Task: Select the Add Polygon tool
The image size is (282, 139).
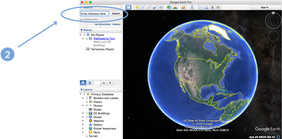Action: 143,7
